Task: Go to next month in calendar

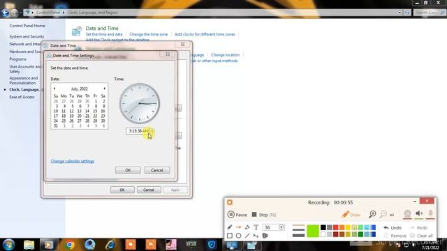Action: click(x=104, y=89)
